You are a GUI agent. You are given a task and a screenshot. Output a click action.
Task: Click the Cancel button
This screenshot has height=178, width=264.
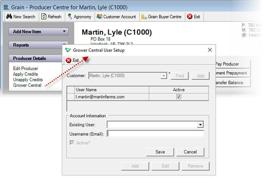tap(190, 152)
